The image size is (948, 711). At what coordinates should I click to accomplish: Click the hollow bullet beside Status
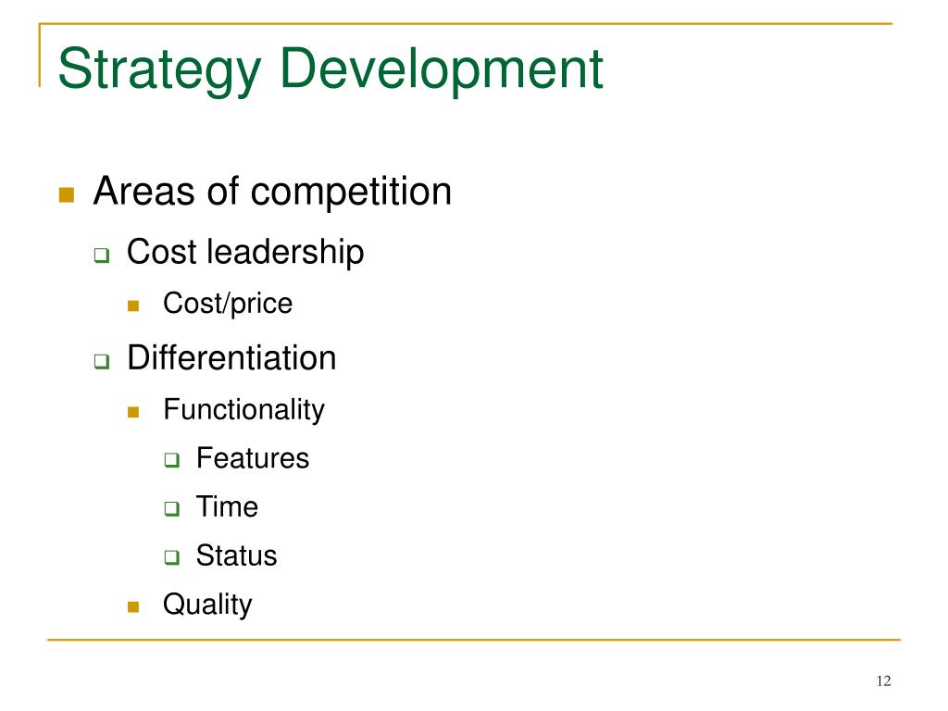pos(172,556)
